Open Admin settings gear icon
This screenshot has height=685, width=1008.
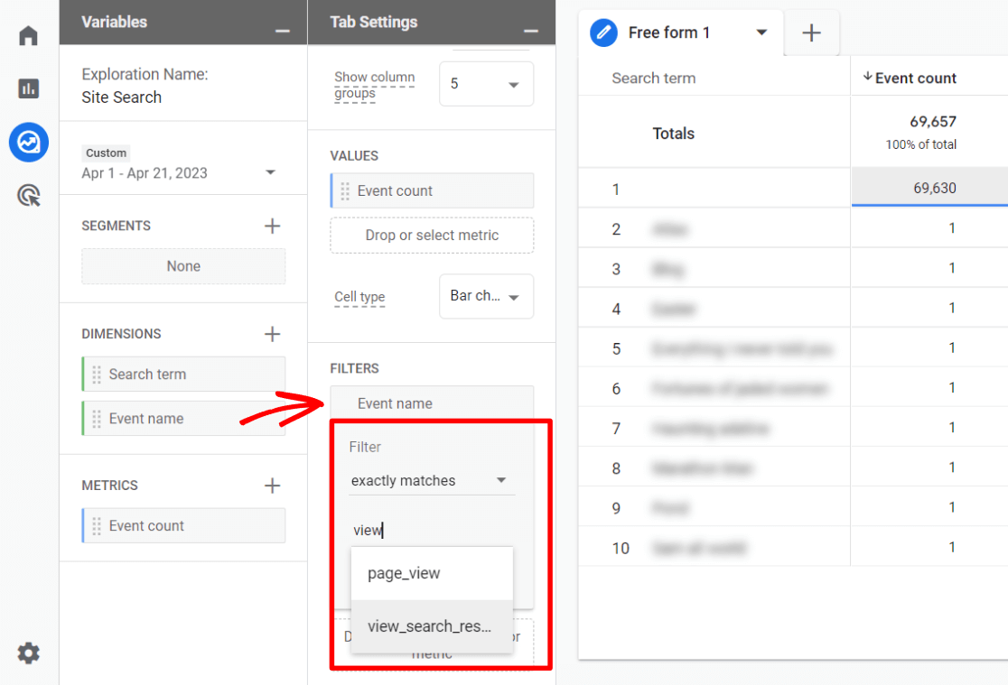(x=29, y=653)
